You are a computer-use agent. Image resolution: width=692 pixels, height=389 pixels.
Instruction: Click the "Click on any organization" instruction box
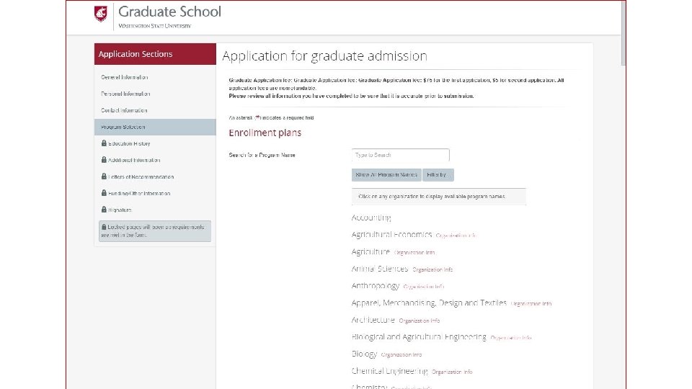pyautogui.click(x=439, y=197)
